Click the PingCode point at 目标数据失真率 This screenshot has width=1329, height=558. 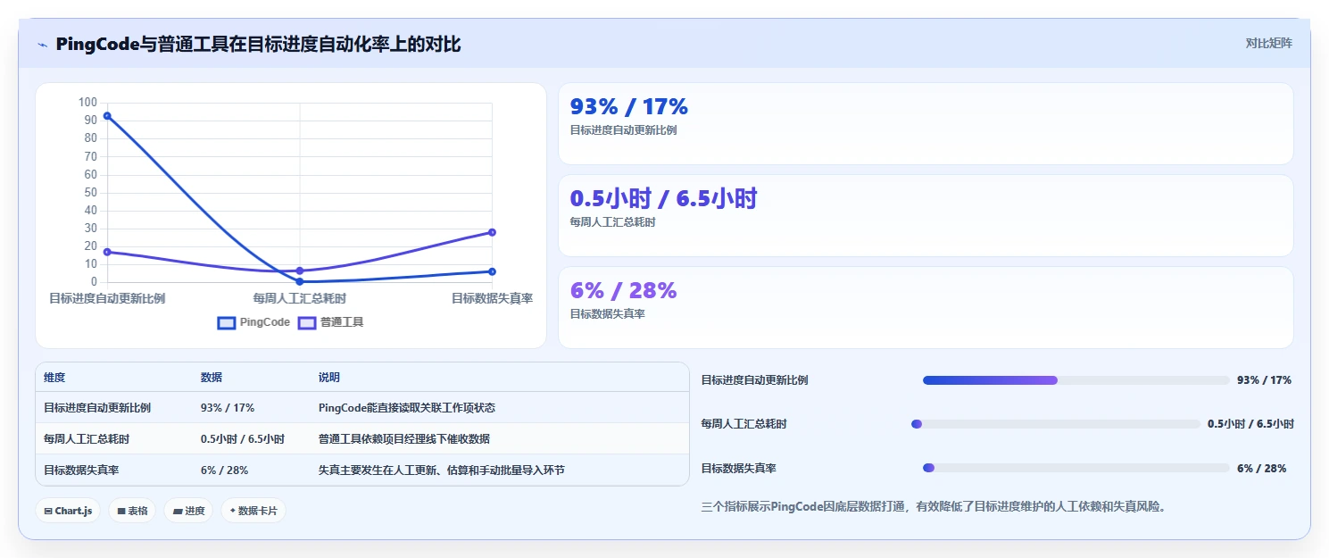tap(492, 271)
